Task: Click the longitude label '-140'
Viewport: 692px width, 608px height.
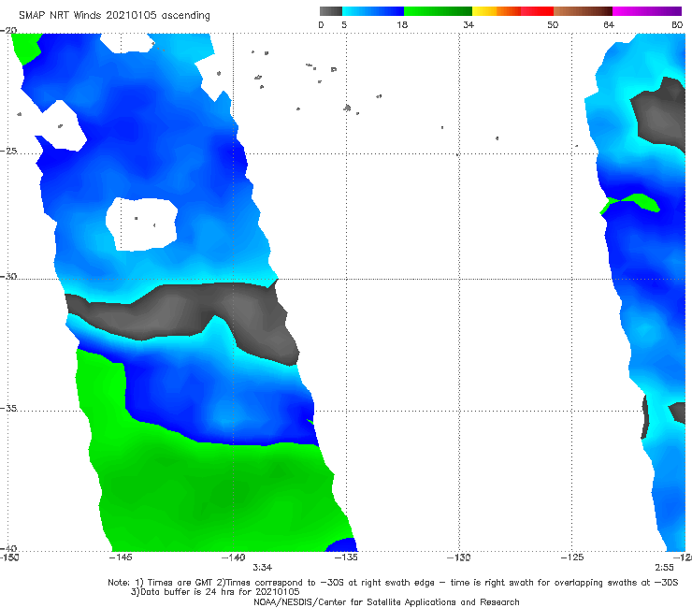Action: 233,557
